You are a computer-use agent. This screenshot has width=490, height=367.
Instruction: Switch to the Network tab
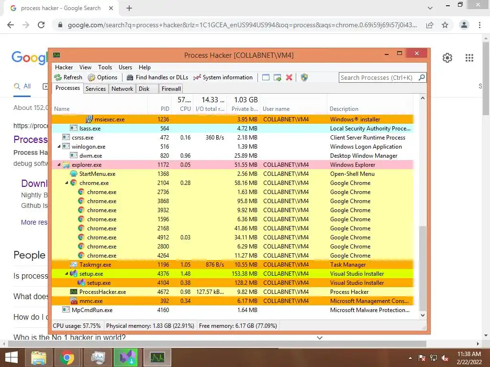(x=122, y=88)
